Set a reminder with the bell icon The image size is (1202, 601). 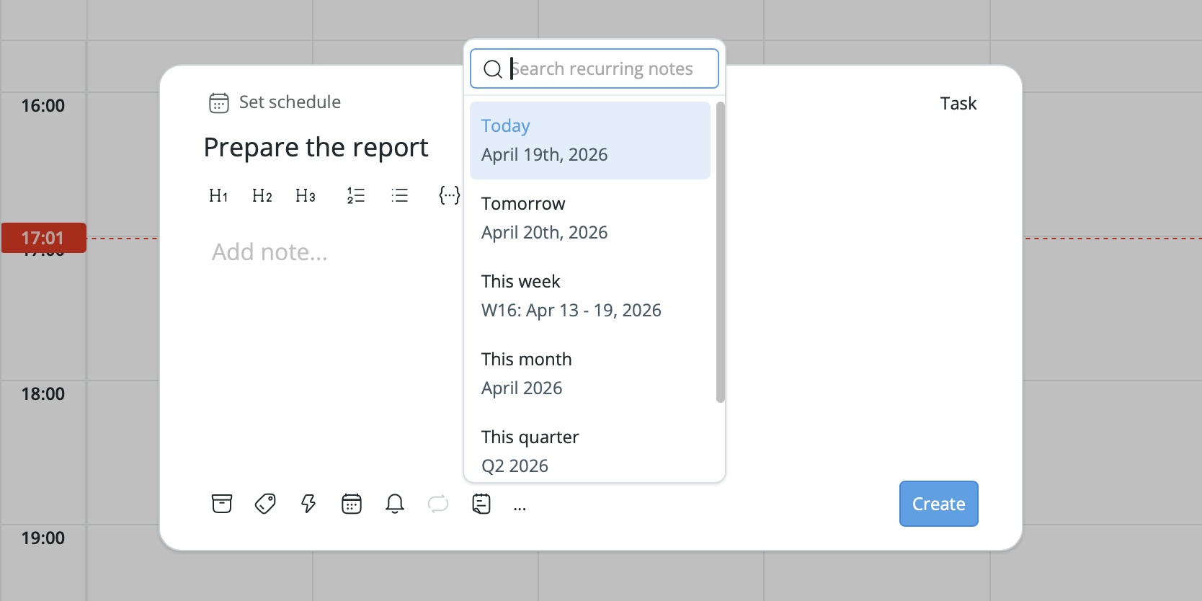395,504
